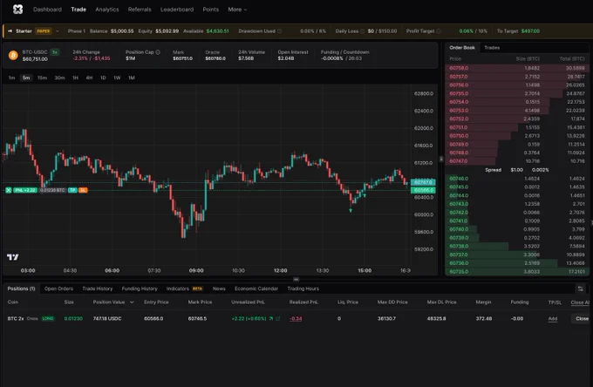Screen dimensions: 593x387
Task: Open the Points page
Action: (211, 10)
